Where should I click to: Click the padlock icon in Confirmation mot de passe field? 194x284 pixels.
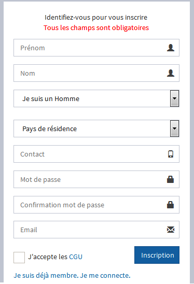[x=171, y=205]
